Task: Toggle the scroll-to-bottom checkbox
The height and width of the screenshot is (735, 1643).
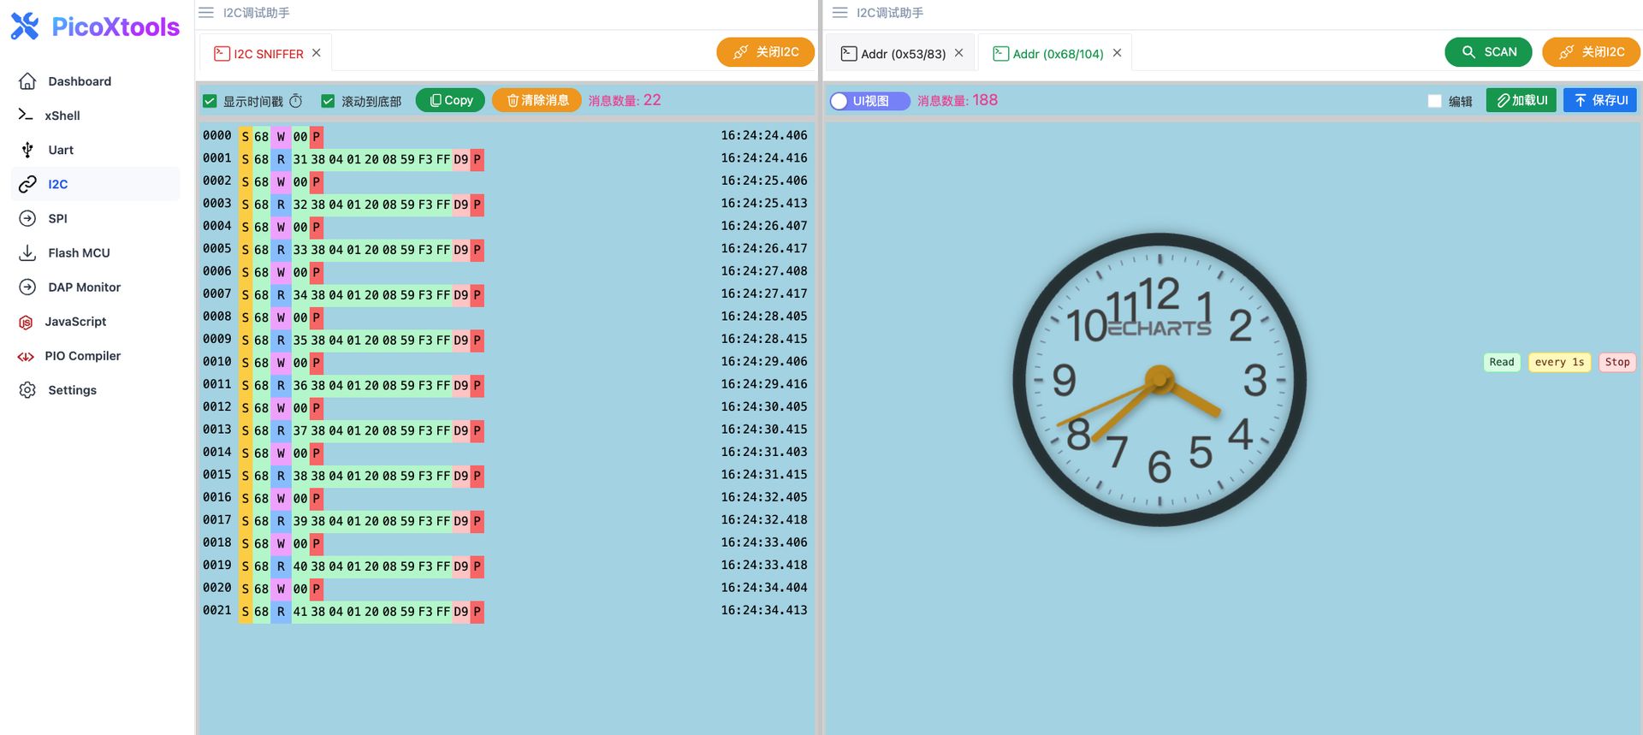Action: point(328,101)
